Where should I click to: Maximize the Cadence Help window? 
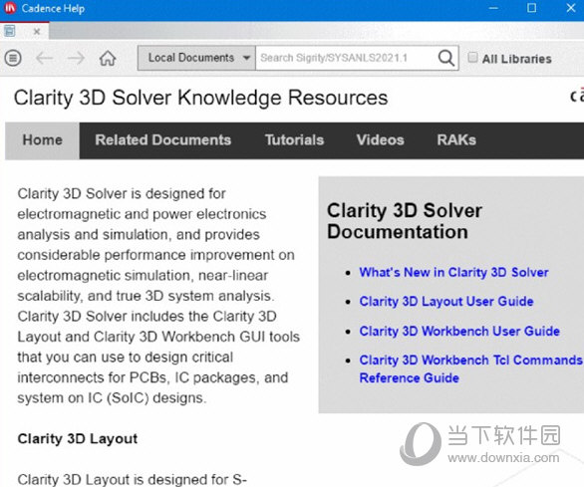(532, 8)
